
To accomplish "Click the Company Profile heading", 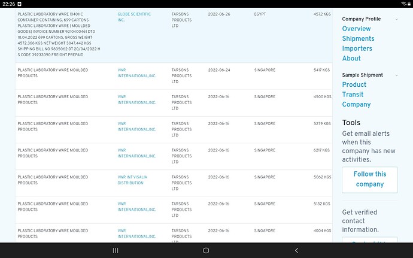I will pyautogui.click(x=361, y=19).
